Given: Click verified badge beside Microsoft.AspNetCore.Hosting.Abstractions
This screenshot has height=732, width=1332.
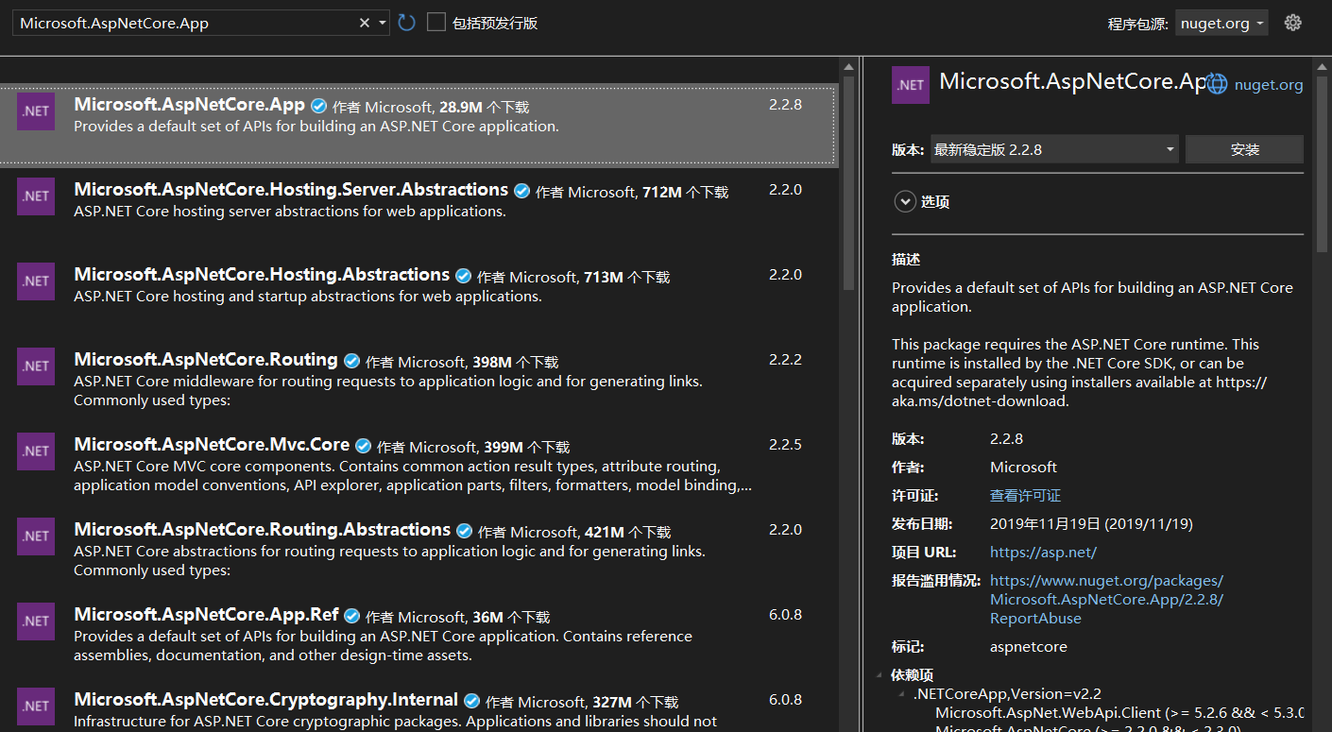Looking at the screenshot, I should 464,276.
